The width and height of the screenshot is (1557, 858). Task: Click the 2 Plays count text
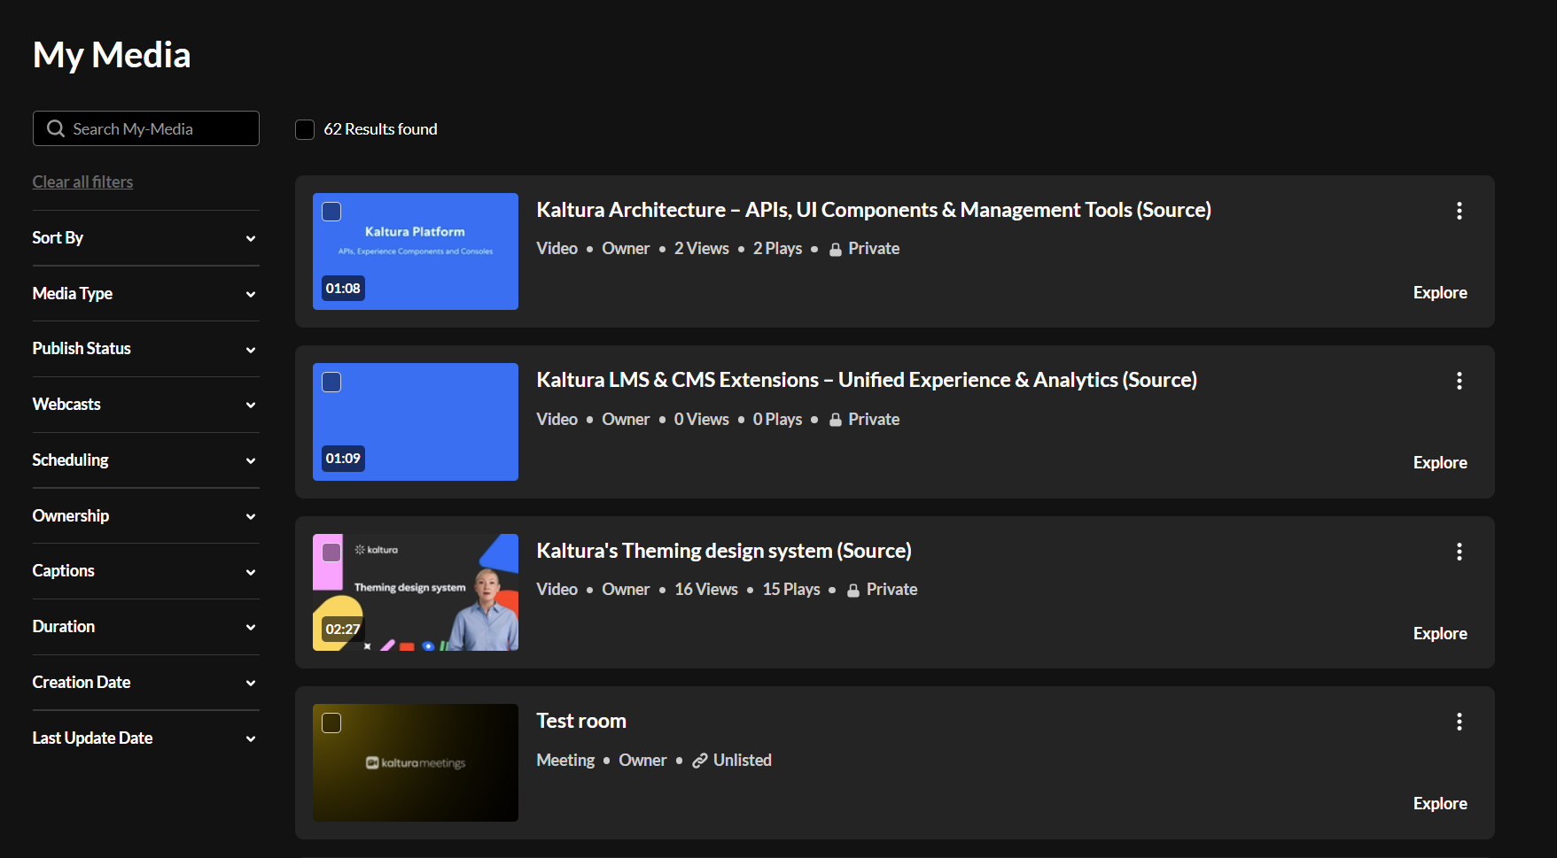pyautogui.click(x=777, y=249)
